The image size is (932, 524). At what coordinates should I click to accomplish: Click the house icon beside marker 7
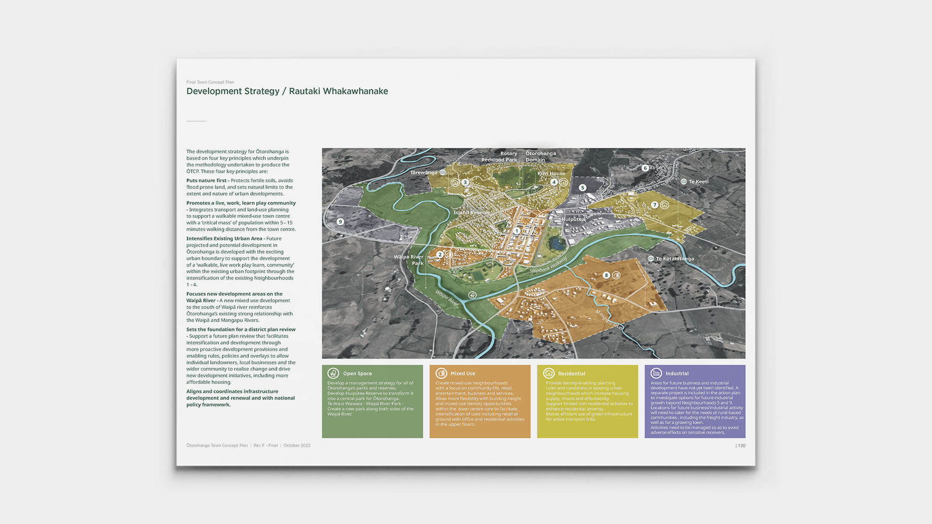665,205
